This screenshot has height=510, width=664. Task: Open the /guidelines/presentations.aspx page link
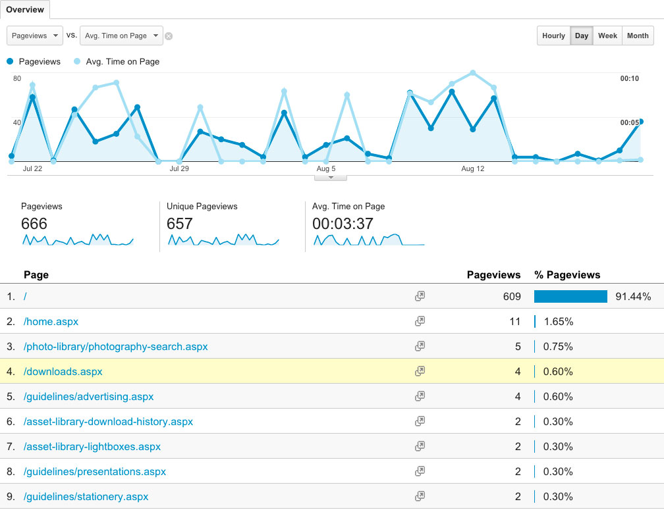click(95, 471)
